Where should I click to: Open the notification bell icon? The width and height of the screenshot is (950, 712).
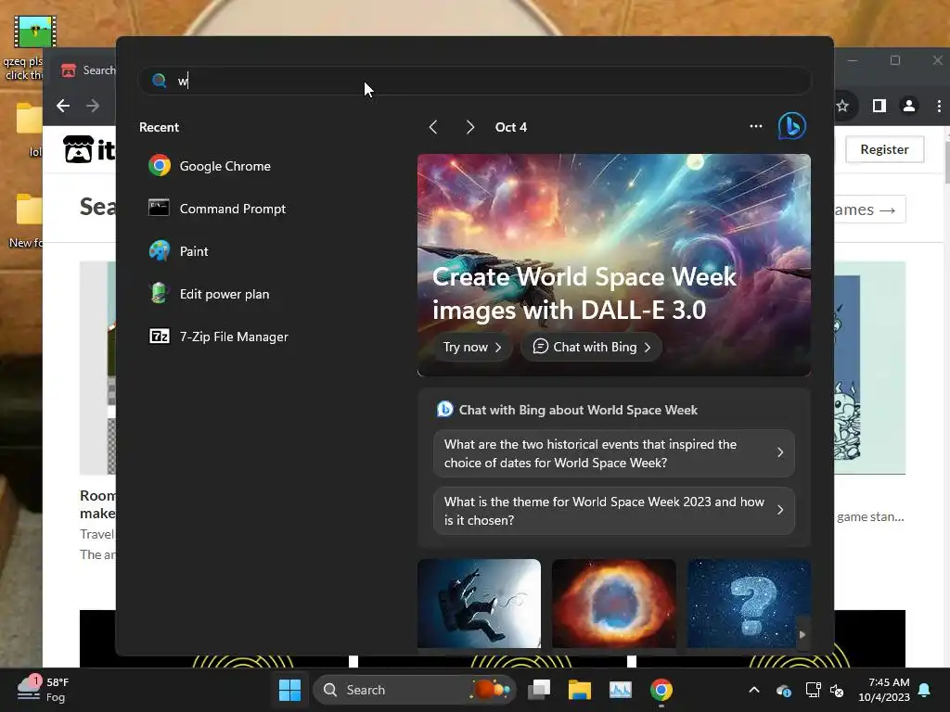925,690
